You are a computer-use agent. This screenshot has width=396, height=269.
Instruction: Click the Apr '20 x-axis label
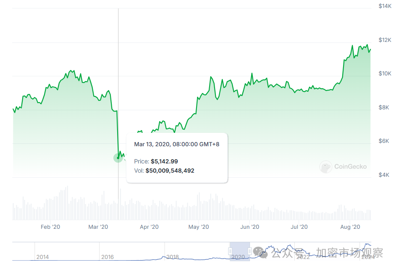(149, 227)
